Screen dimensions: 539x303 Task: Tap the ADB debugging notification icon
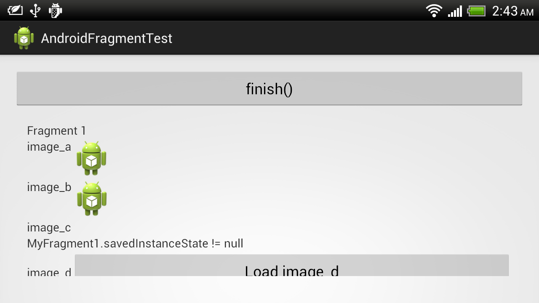pyautogui.click(x=55, y=10)
